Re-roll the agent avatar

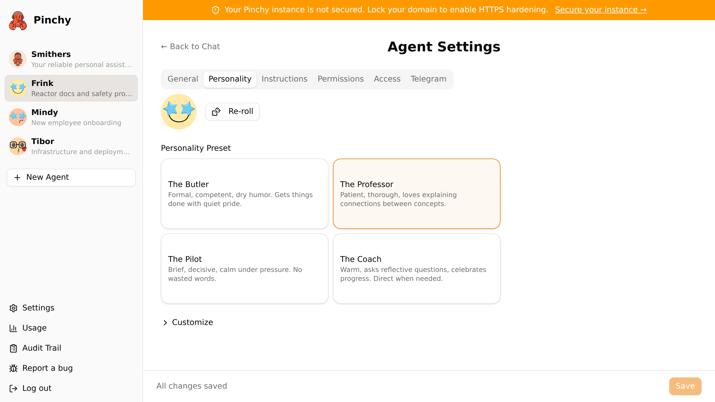233,112
